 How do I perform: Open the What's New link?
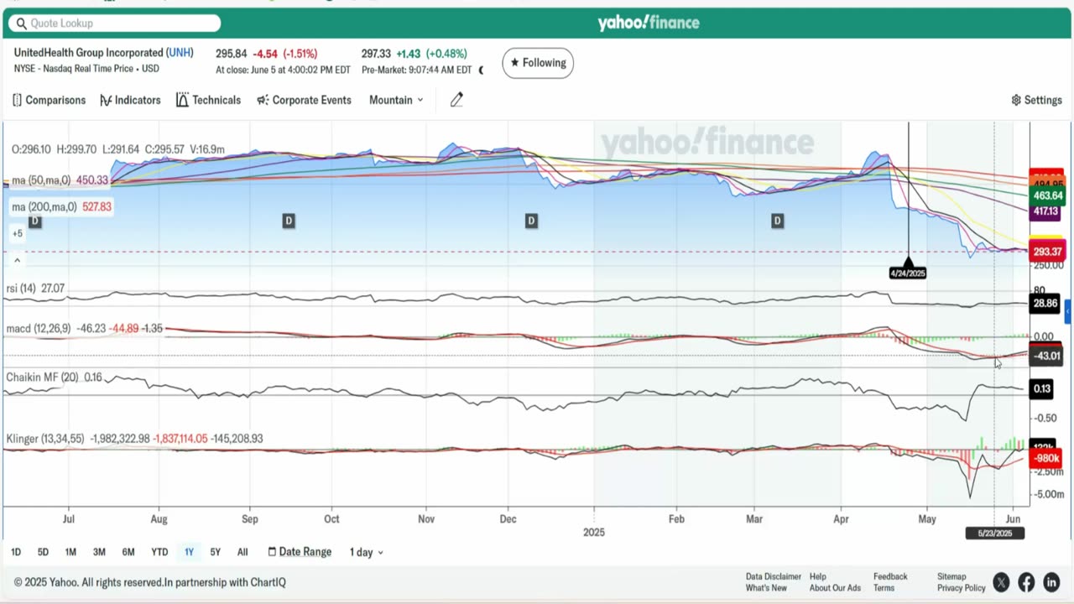pyautogui.click(x=765, y=588)
